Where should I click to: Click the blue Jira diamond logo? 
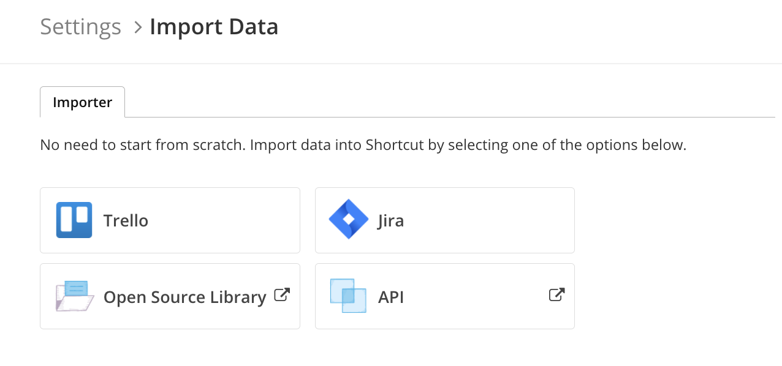pos(349,219)
